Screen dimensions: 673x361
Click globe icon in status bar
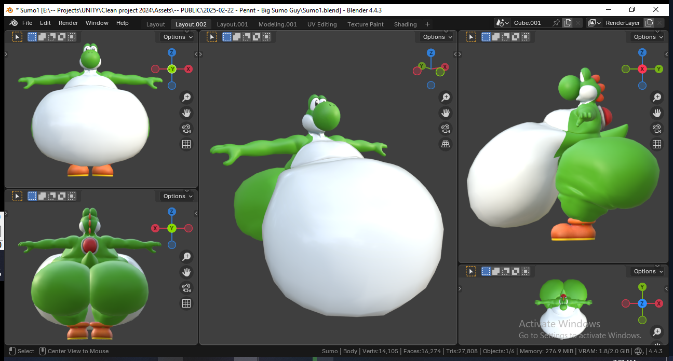[639, 351]
